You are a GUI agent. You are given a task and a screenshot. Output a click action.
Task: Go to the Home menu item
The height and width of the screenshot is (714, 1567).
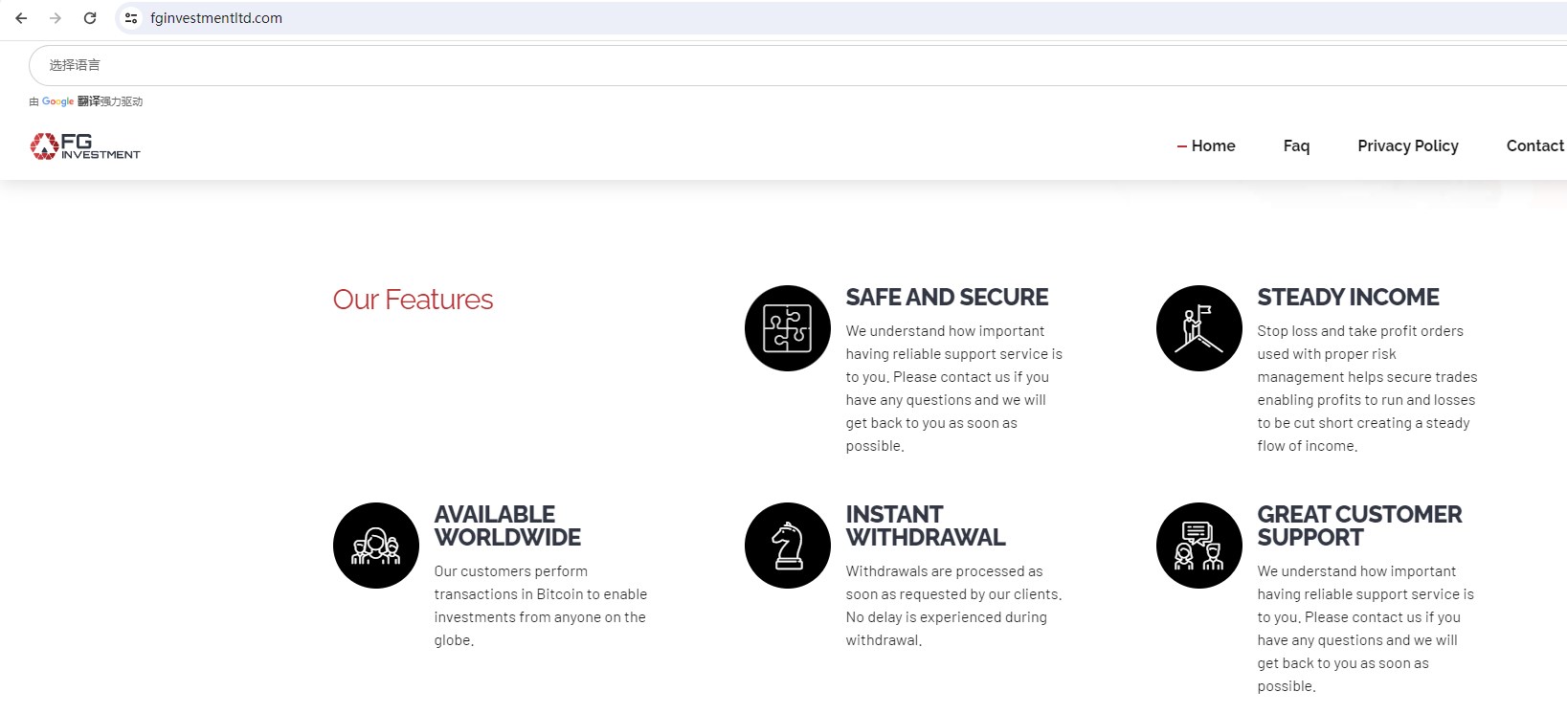pyautogui.click(x=1213, y=145)
